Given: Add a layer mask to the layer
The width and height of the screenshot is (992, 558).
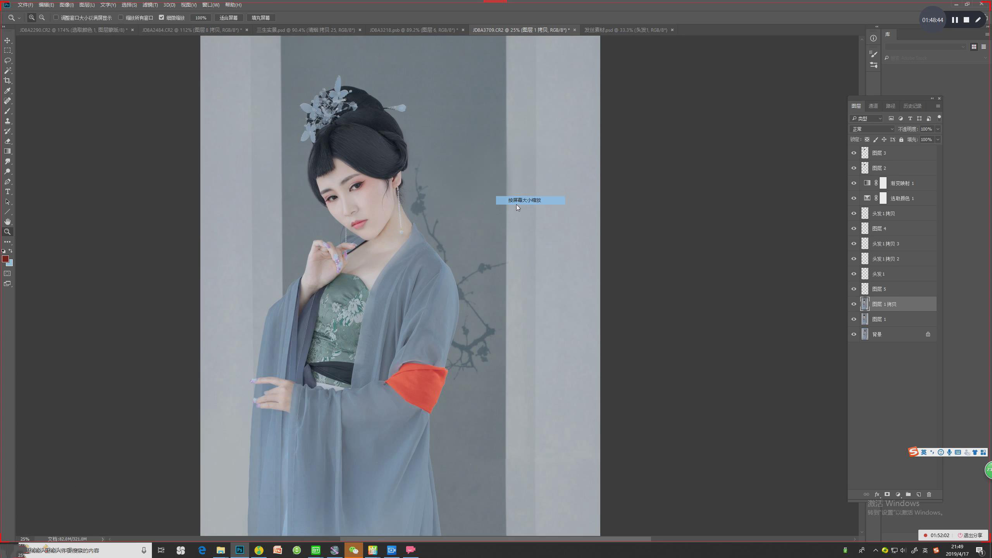Looking at the screenshot, I should 887,494.
